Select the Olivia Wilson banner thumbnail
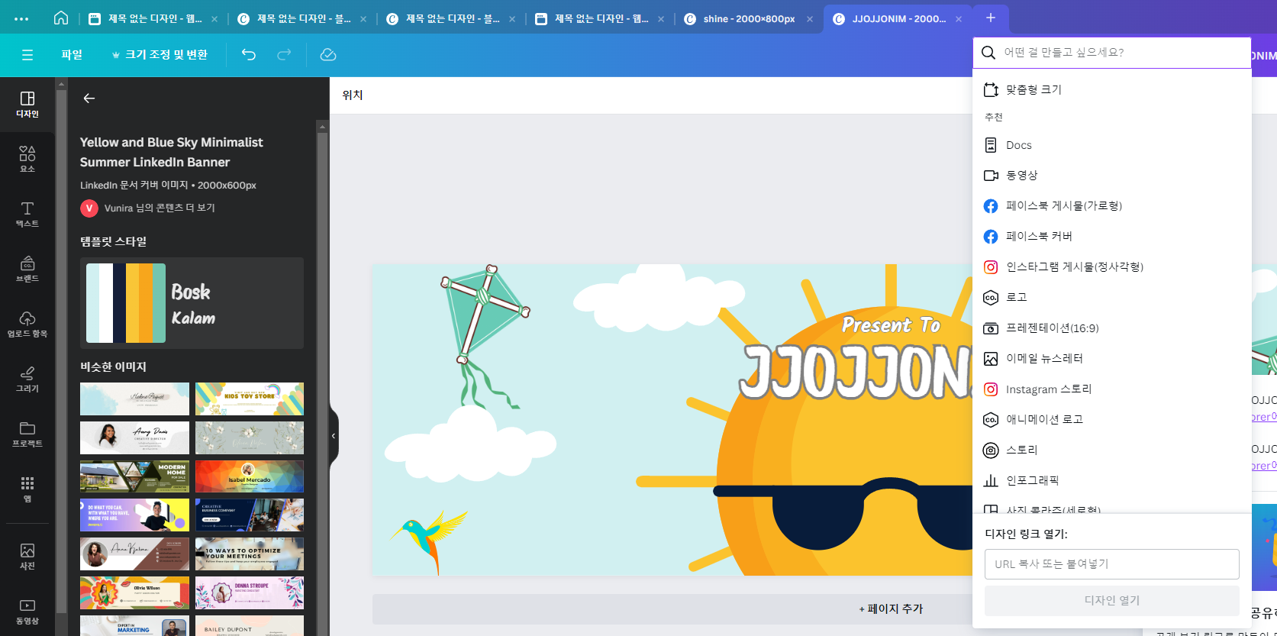 pos(134,592)
